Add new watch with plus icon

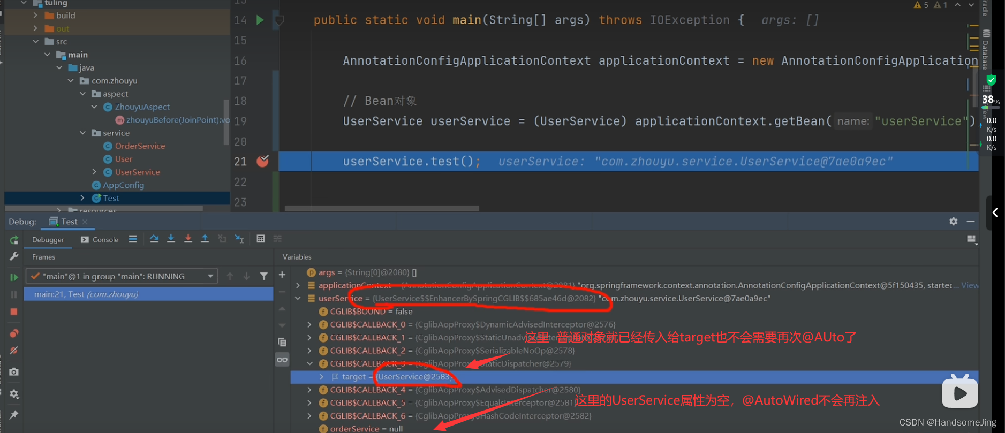pos(282,275)
